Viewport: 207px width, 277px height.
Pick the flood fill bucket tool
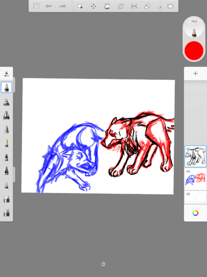(x=107, y=6)
